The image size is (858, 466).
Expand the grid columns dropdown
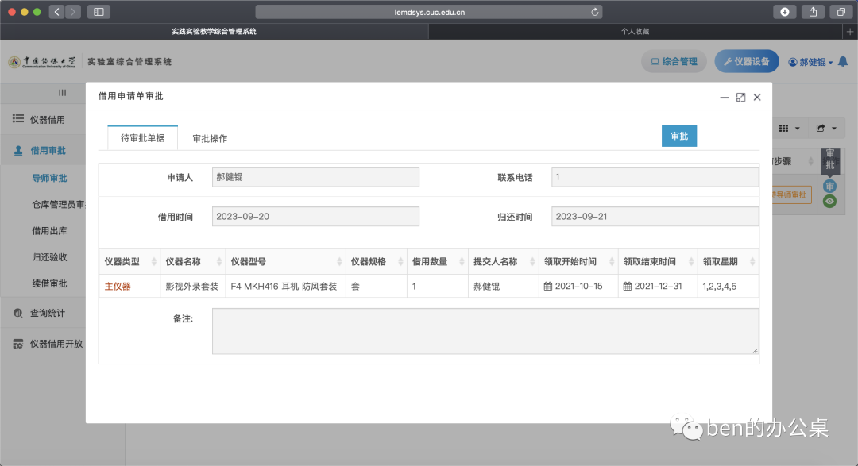pyautogui.click(x=790, y=129)
